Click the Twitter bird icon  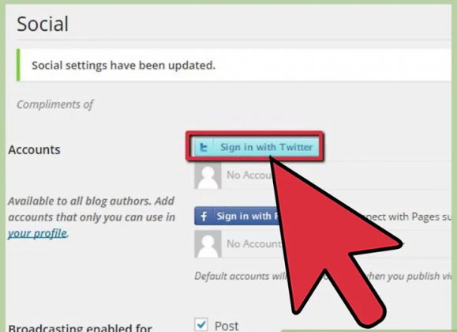[204, 147]
